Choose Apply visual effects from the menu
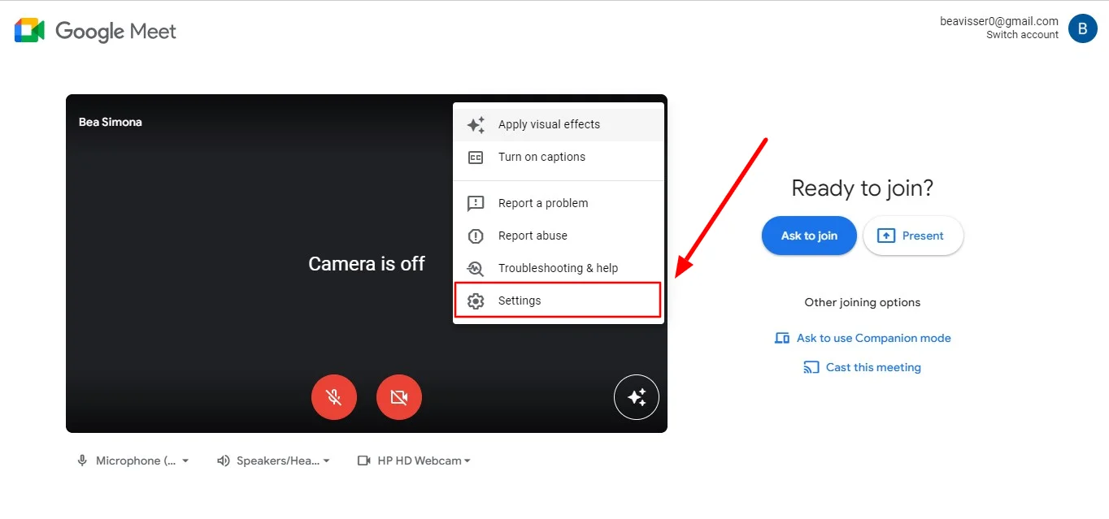The width and height of the screenshot is (1109, 519). pos(549,124)
